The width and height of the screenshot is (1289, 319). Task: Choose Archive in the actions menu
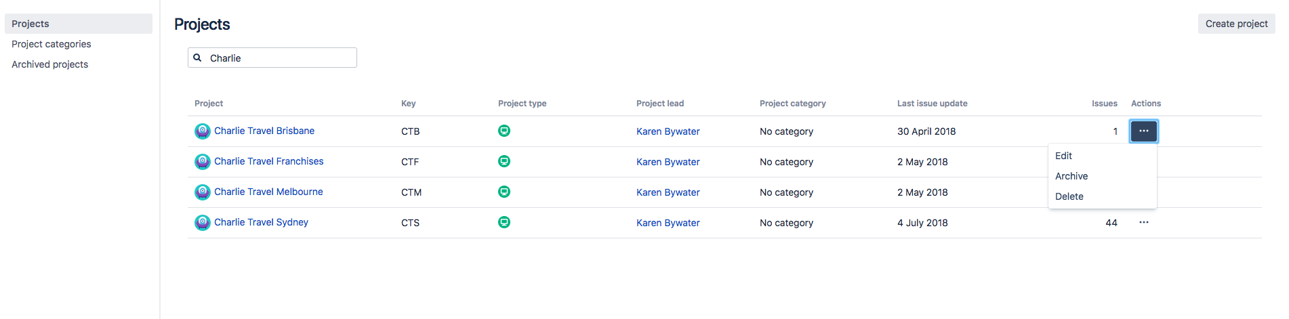pos(1071,176)
